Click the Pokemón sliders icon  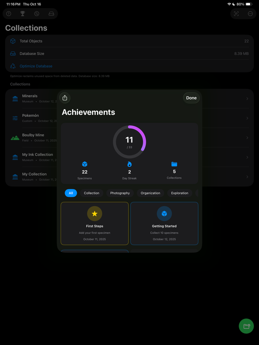click(15, 118)
